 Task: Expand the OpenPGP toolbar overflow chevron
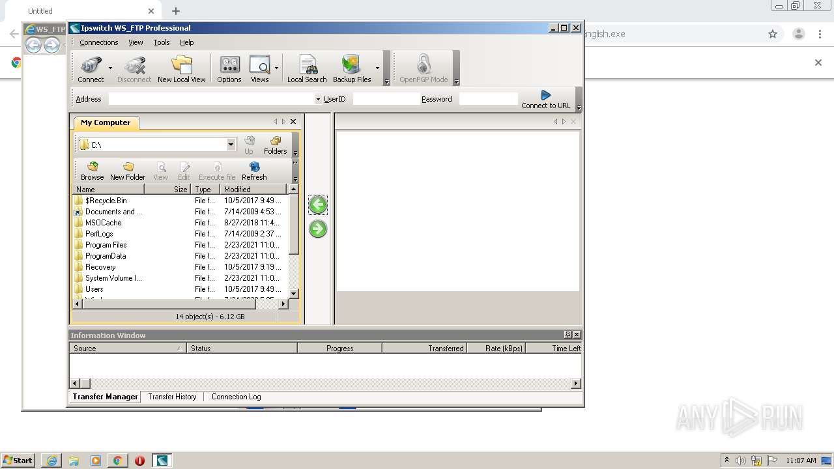coord(456,81)
